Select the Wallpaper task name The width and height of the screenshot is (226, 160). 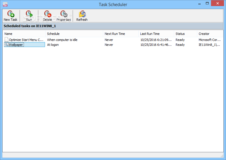[x=16, y=45]
